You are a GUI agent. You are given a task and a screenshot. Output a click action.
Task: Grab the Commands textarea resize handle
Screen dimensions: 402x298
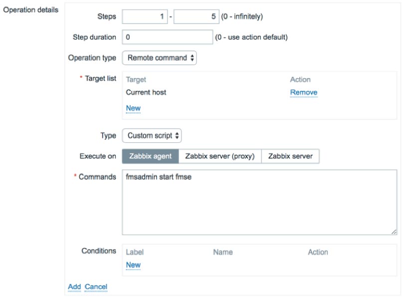pyautogui.click(x=394, y=232)
